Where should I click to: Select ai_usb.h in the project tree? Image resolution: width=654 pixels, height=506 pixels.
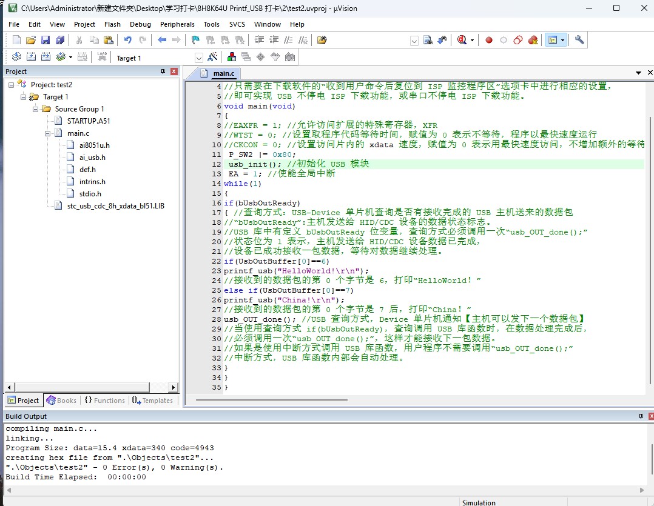(x=92, y=158)
